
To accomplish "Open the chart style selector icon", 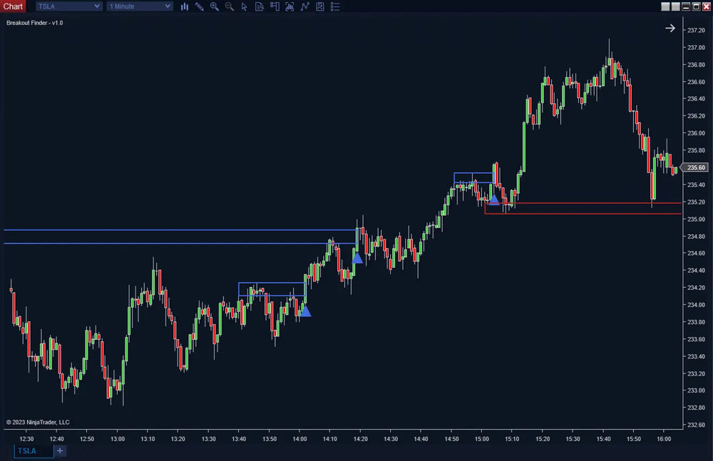I will [x=185, y=6].
